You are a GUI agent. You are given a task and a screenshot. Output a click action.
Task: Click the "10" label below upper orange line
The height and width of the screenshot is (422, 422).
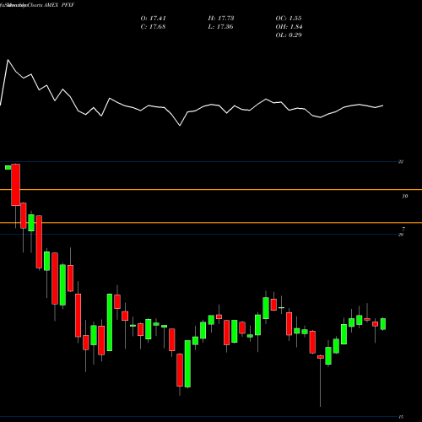point(405,196)
